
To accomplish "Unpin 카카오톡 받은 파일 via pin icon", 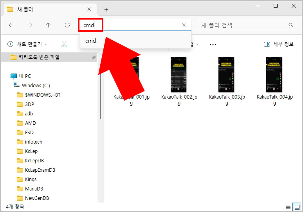I will pyautogui.click(x=94, y=57).
